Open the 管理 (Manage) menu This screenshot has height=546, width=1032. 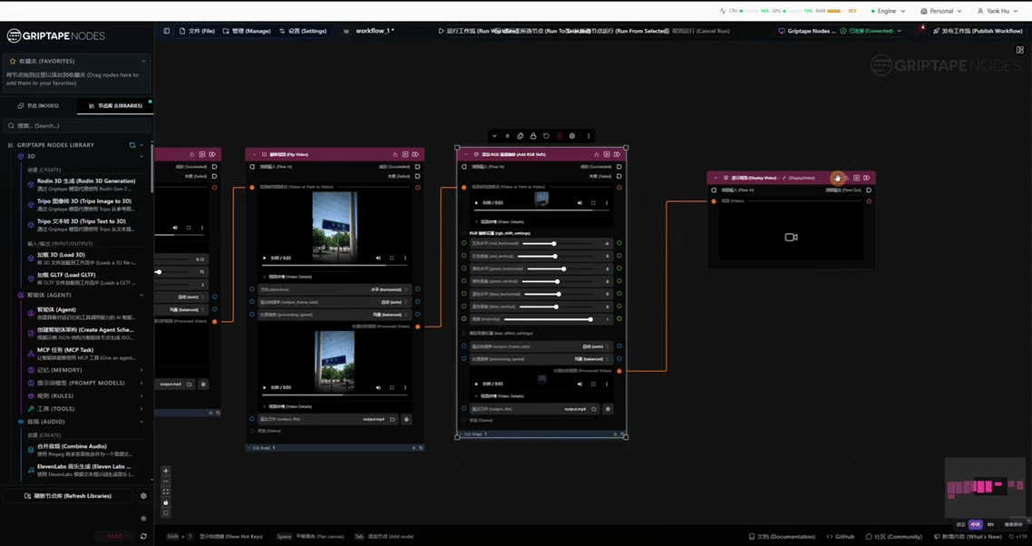(246, 31)
